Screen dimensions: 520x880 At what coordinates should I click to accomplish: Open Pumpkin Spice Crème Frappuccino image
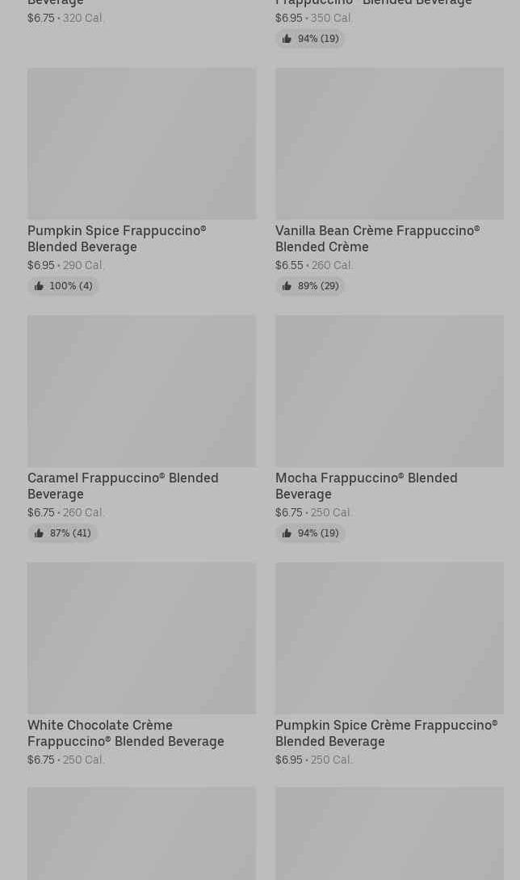[389, 638]
